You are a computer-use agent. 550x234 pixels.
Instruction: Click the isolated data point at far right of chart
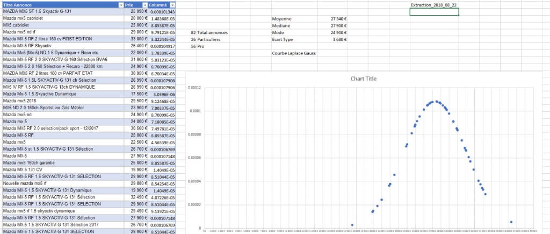[x=511, y=222]
